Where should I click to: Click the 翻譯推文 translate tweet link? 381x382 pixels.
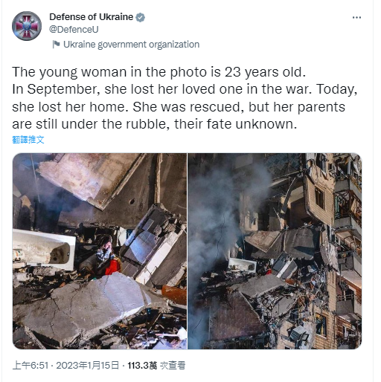click(x=28, y=140)
